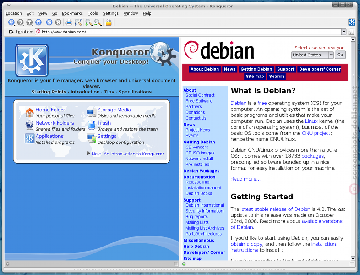The image size is (360, 275).
Task: Click the scroll up arrow of page scrollbar
Action: (353, 39)
